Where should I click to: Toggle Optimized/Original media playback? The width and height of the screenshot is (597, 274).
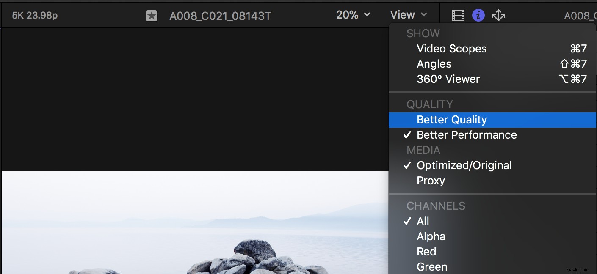point(464,165)
